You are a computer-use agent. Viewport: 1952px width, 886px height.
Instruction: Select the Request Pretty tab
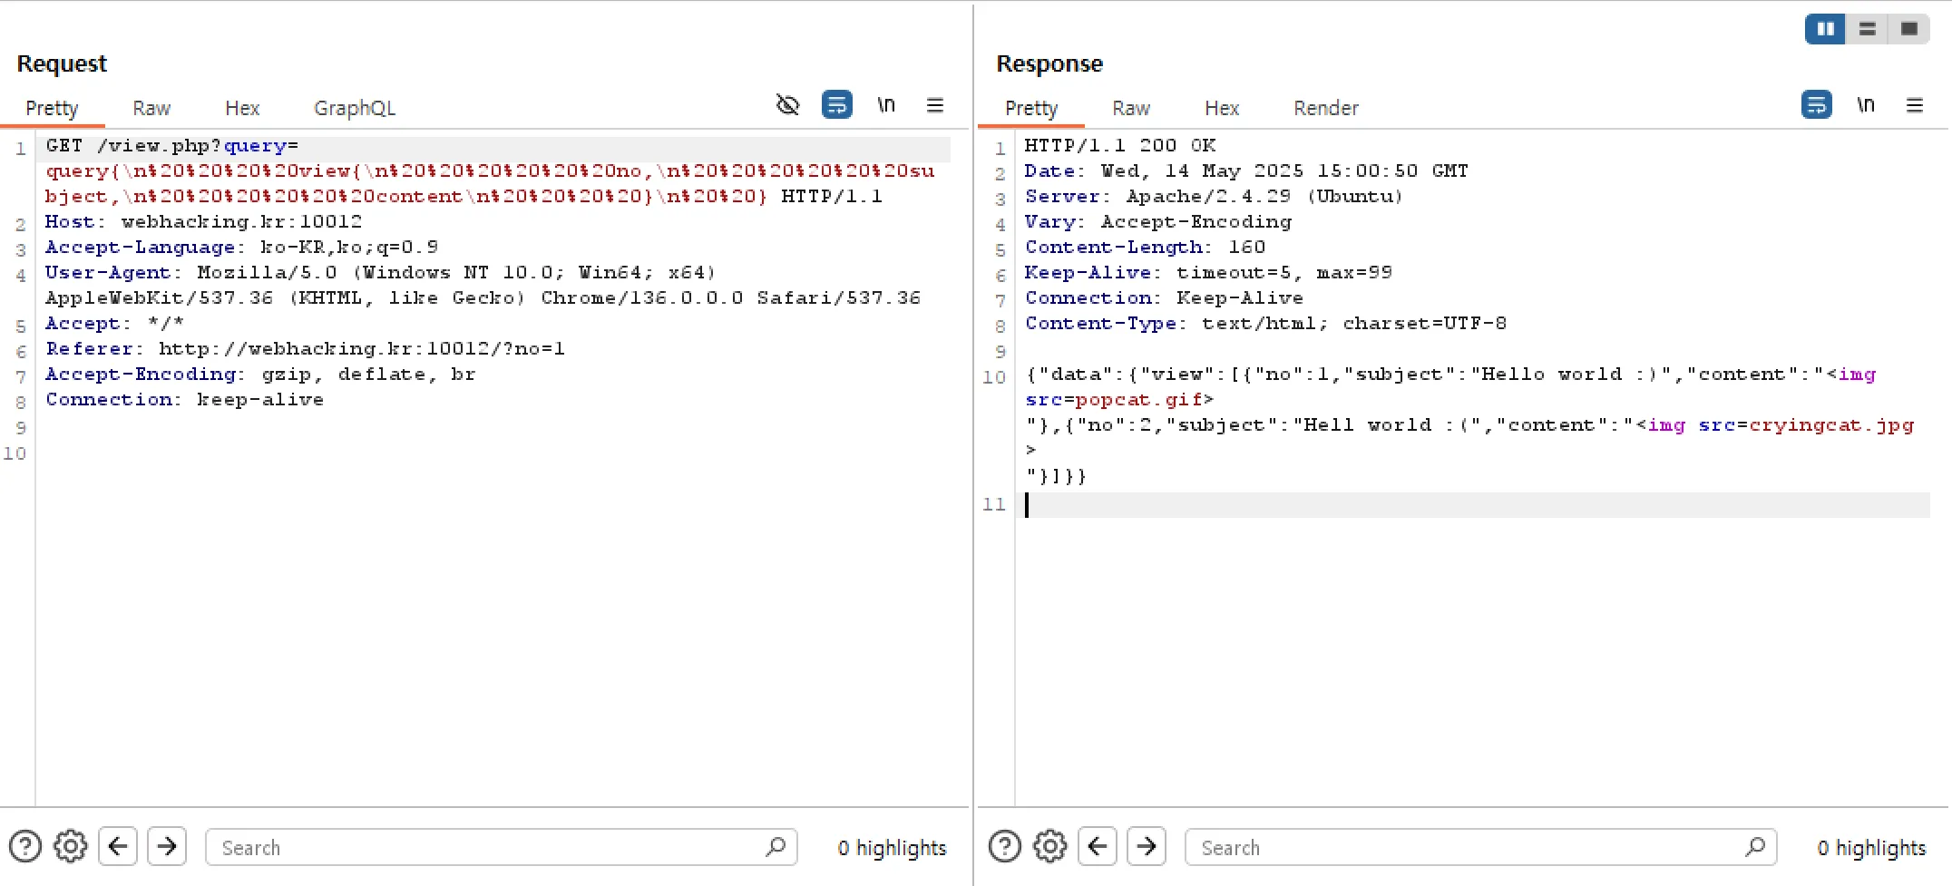pos(52,108)
